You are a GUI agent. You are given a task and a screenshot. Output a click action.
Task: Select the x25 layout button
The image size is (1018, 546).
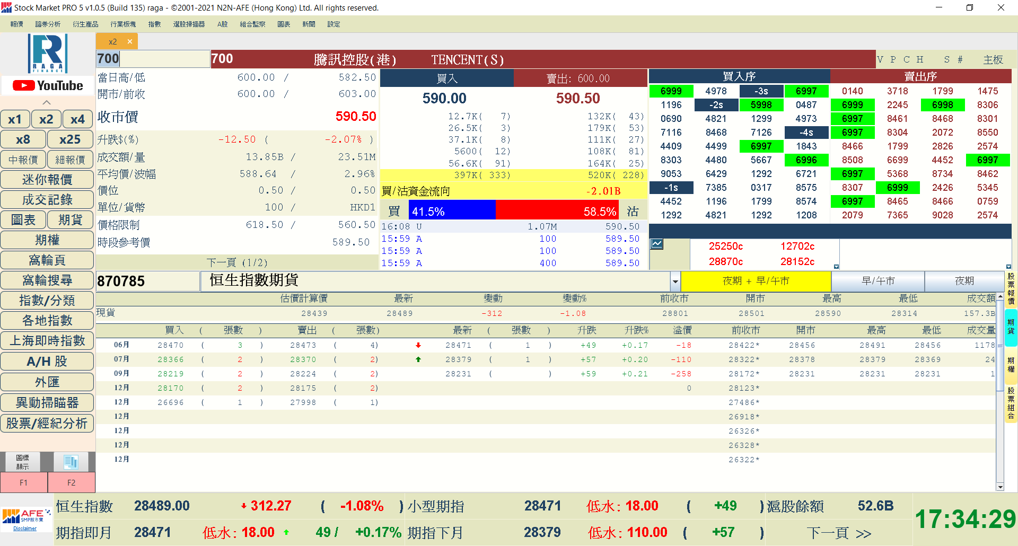pos(70,139)
